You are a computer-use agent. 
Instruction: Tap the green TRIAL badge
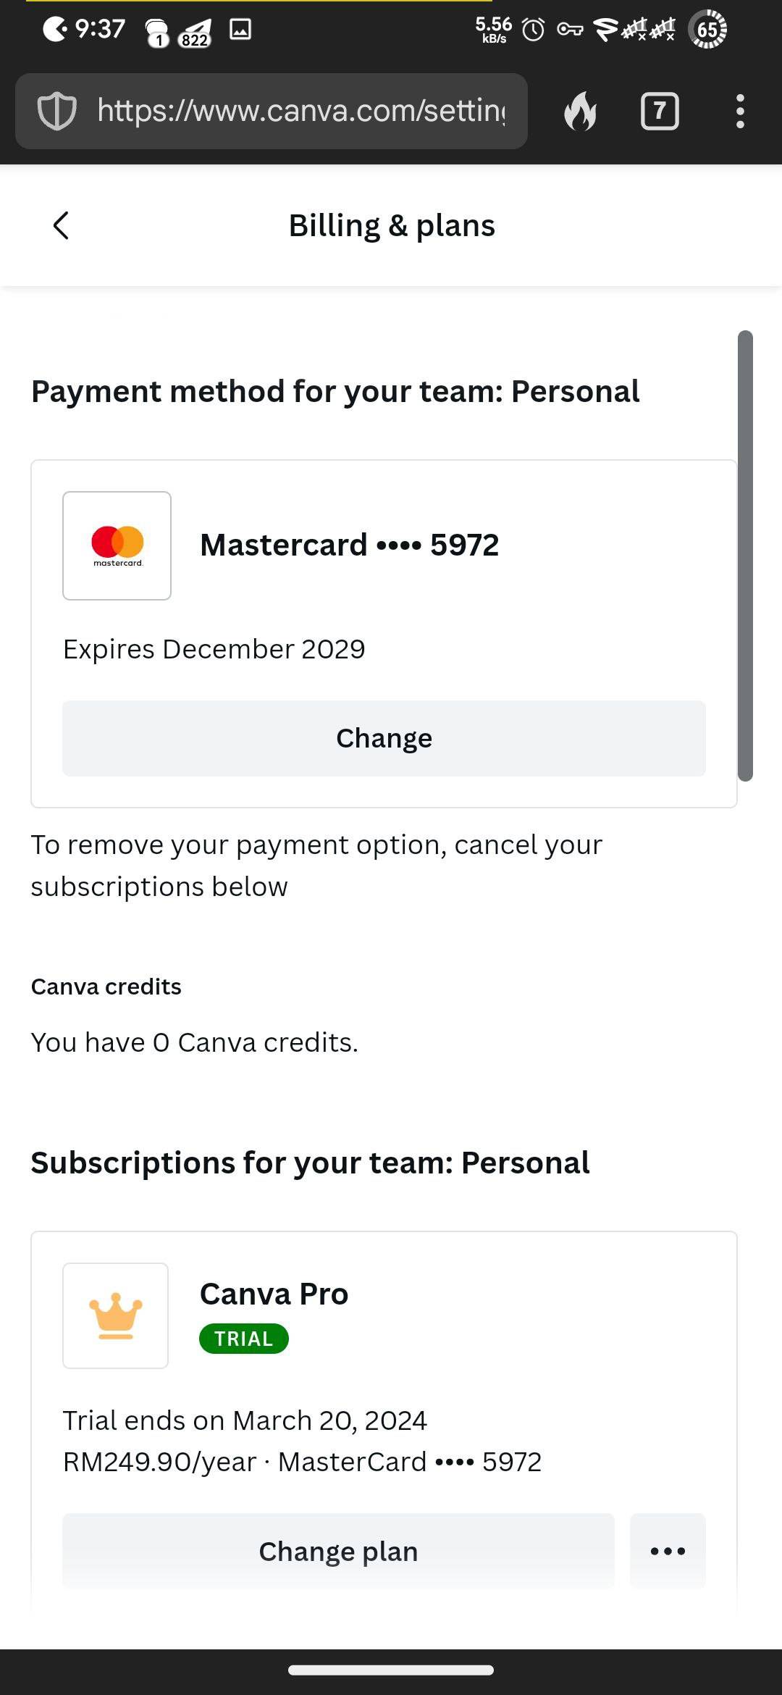point(244,1339)
